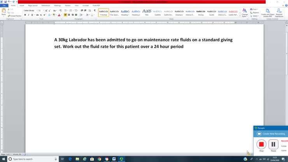Image resolution: width=288 pixels, height=162 pixels.
Task: Toggle show paragraph marks (pilcrow)
Action: click(95, 11)
